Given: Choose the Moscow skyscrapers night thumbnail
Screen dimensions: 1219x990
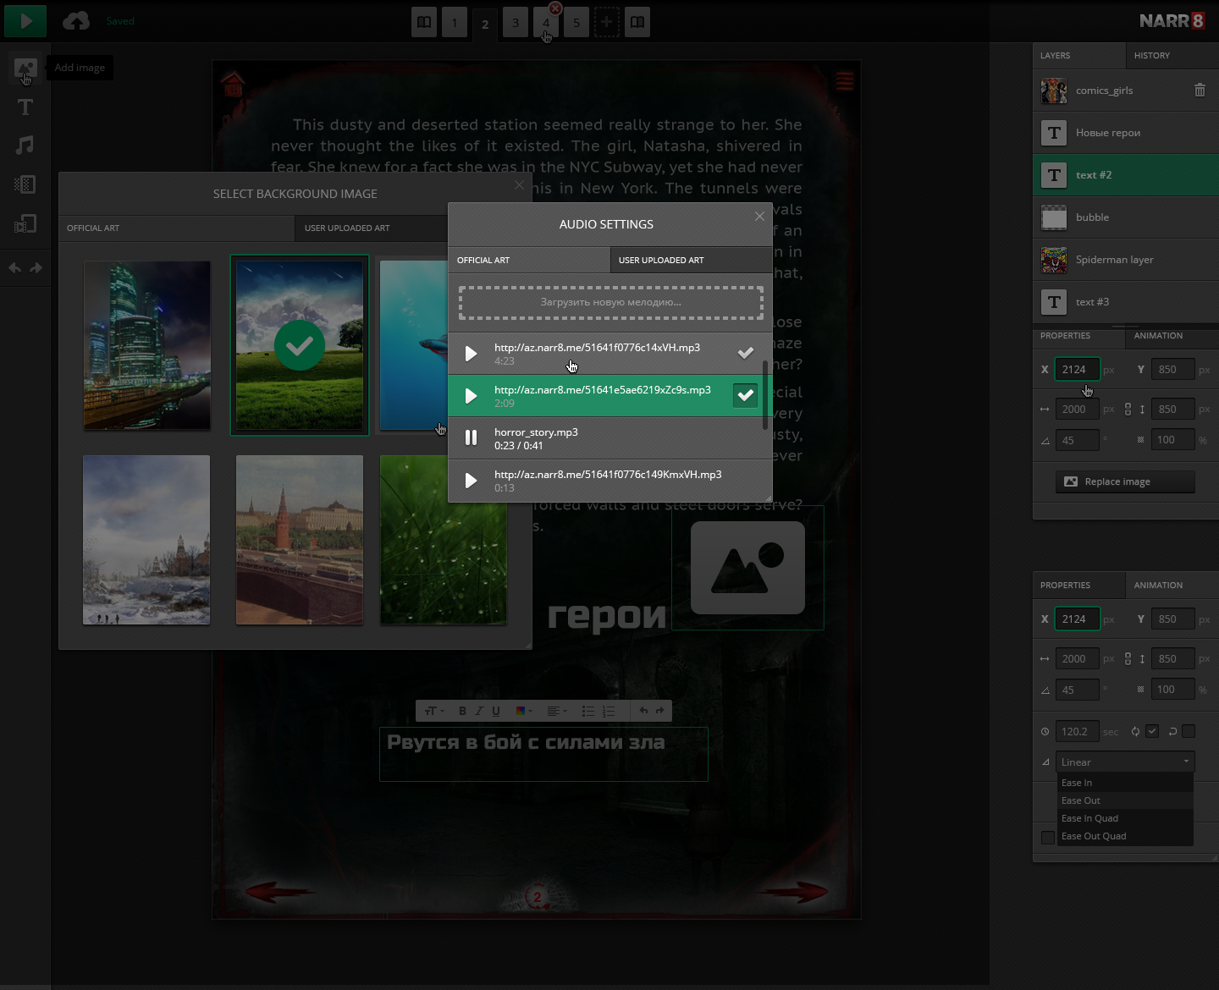Looking at the screenshot, I should pos(147,345).
